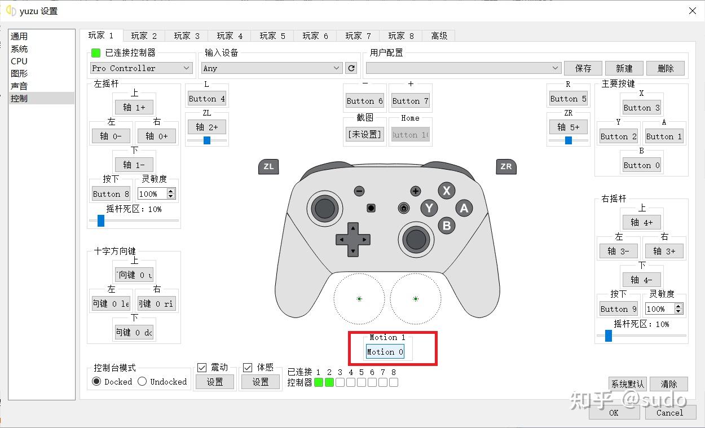Click the 系统默认 system defaults button
This screenshot has height=428, width=705.
[x=627, y=384]
